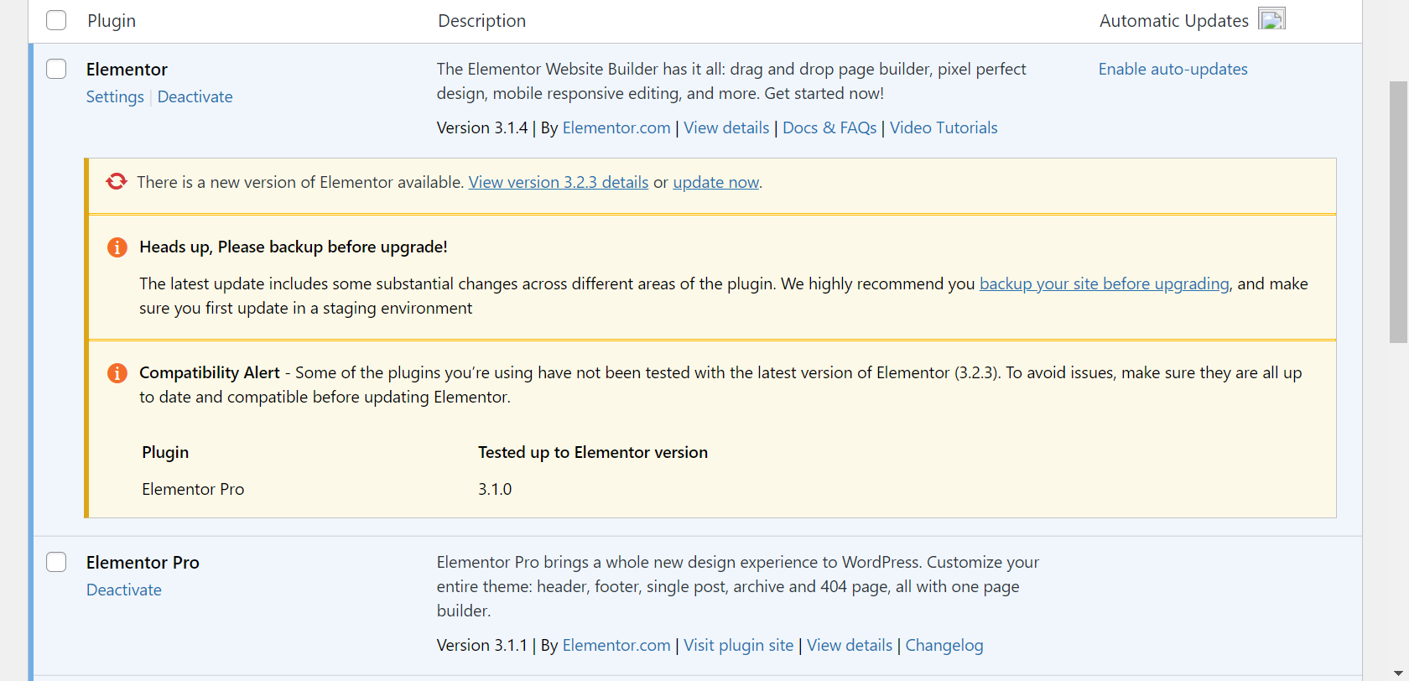Viewport: 1409px width, 681px height.
Task: Click 'Elementor Pro' row in compatibility table
Action: (193, 489)
